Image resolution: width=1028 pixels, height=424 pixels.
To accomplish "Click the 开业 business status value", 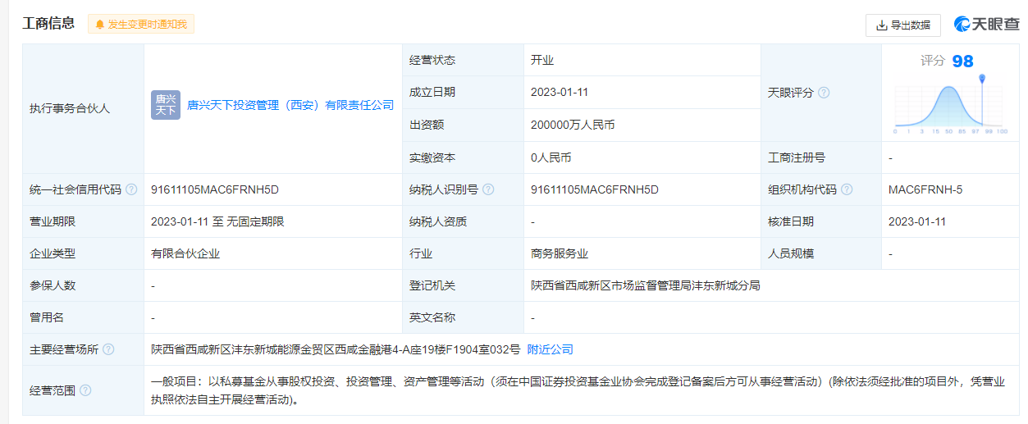I will (x=543, y=60).
